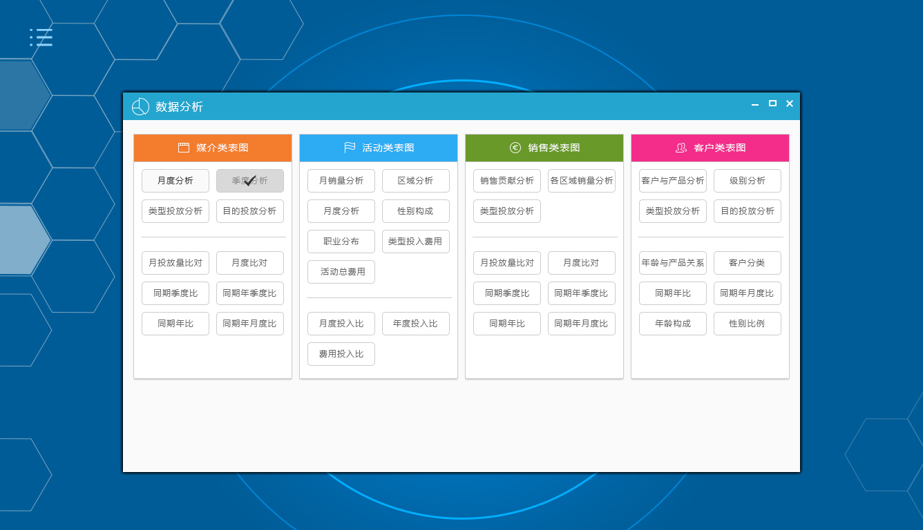Choose 月度比对 in 销售类表图 panel

582,263
